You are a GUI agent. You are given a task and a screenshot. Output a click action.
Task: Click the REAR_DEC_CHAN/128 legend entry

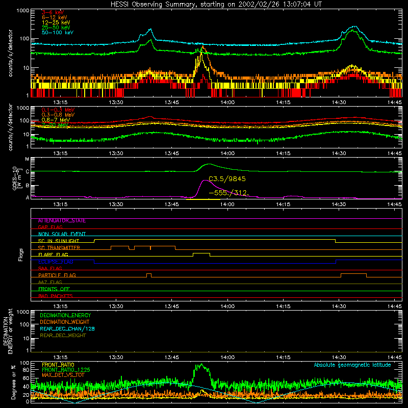coord(67,329)
